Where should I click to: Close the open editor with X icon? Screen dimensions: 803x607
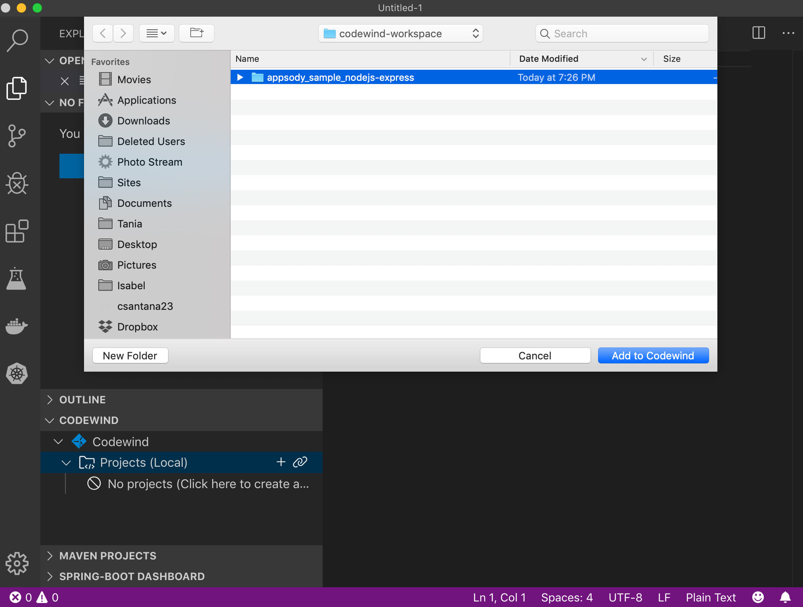pos(65,81)
